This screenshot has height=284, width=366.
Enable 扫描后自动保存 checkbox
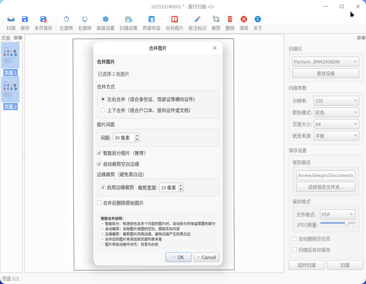click(295, 250)
